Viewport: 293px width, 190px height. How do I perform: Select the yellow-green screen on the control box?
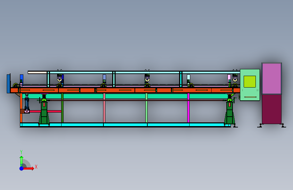point(250,81)
